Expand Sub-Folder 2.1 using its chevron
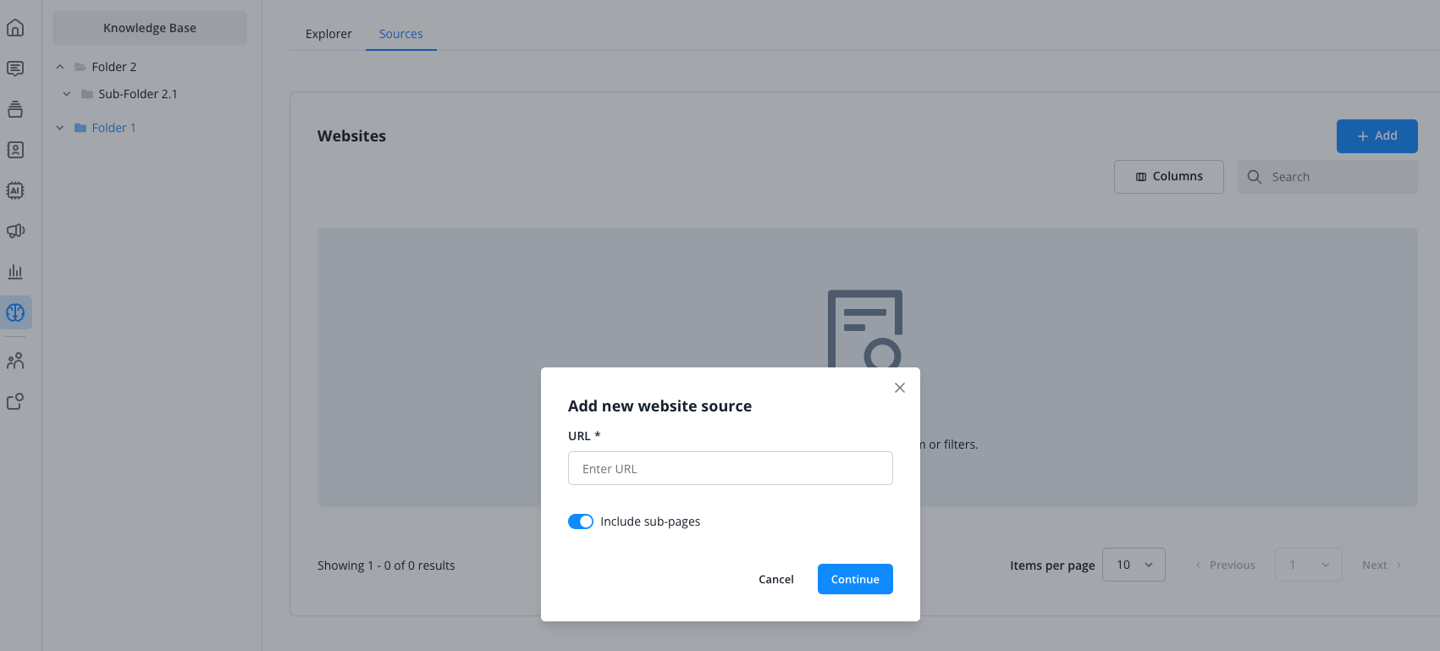This screenshot has width=1440, height=651. (67, 94)
